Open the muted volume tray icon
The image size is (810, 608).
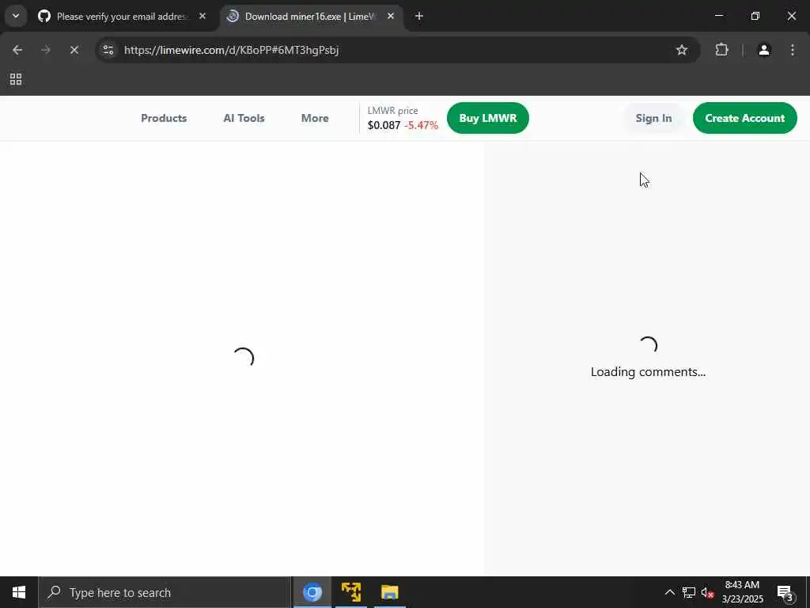coord(708,592)
